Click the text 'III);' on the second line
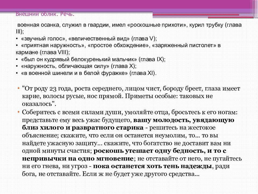 (x=20, y=32)
